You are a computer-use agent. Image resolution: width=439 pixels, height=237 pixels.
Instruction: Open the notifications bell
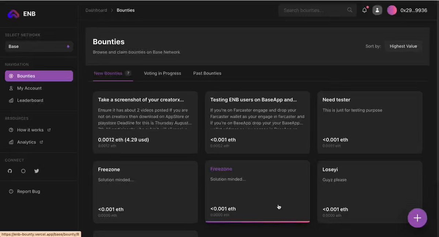364,10
